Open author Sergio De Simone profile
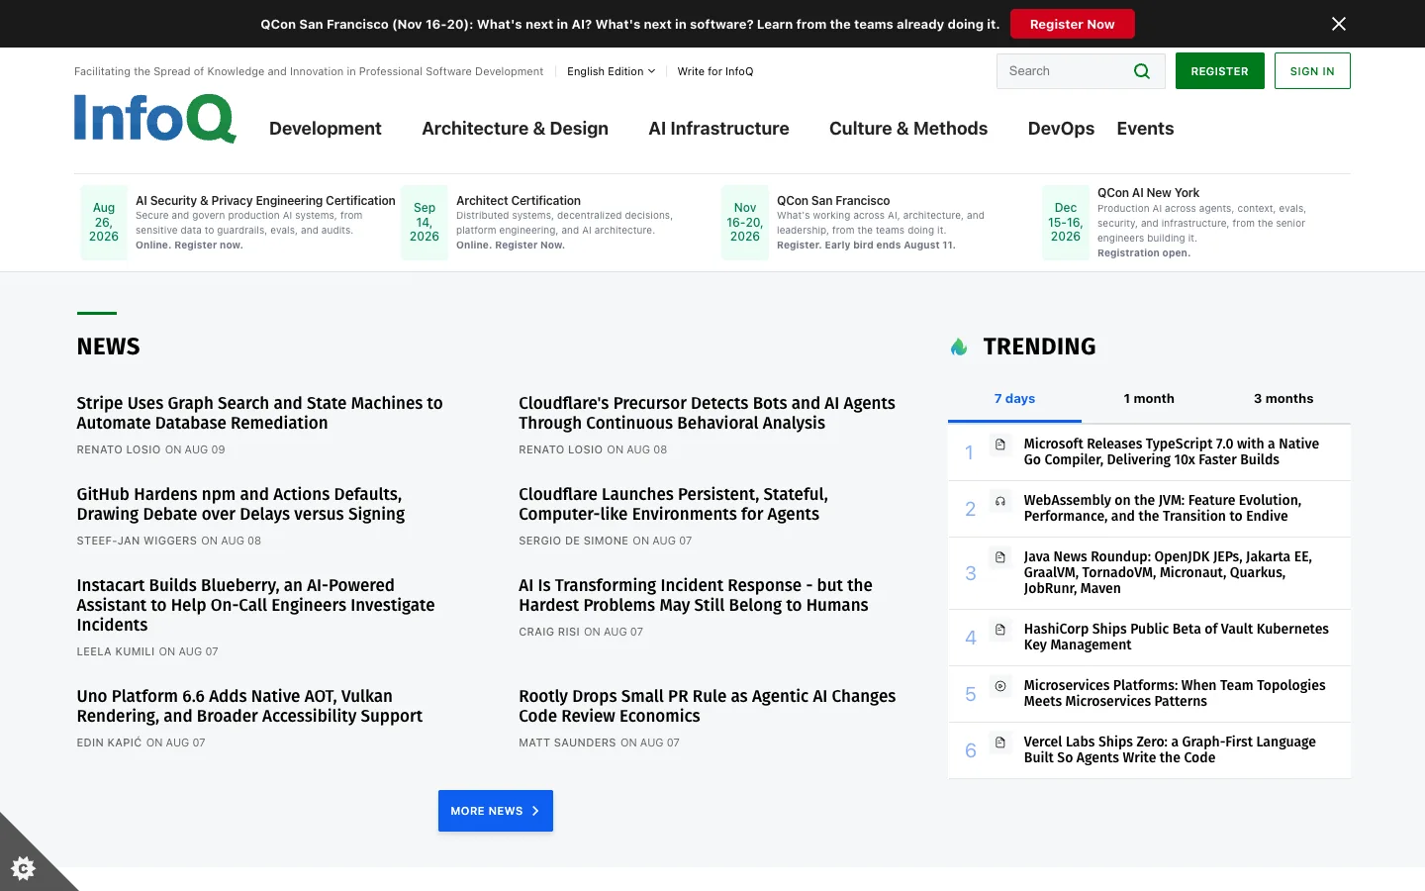This screenshot has width=1425, height=891. (574, 541)
